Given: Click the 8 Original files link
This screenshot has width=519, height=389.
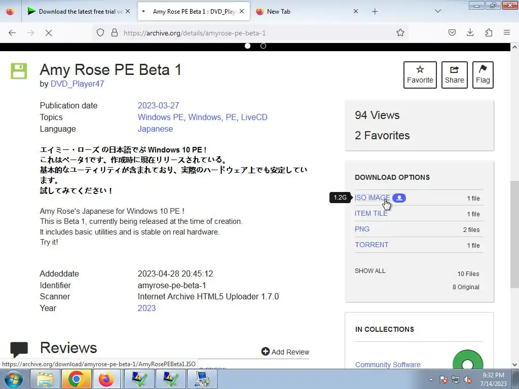Looking at the screenshot, I should point(466,287).
